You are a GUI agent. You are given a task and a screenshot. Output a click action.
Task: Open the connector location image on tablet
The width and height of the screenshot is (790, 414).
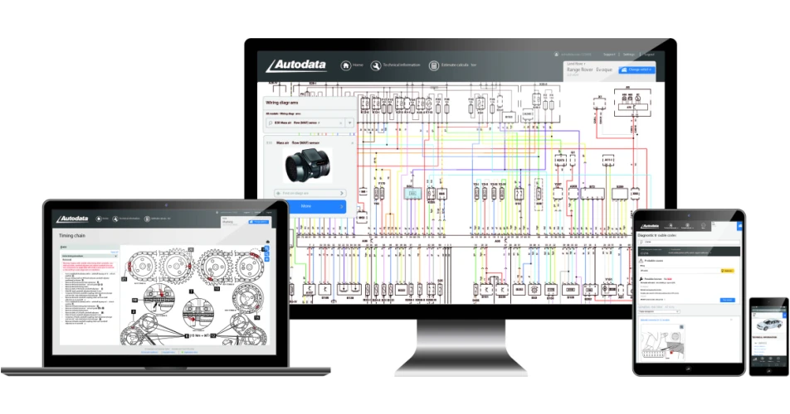662,341
